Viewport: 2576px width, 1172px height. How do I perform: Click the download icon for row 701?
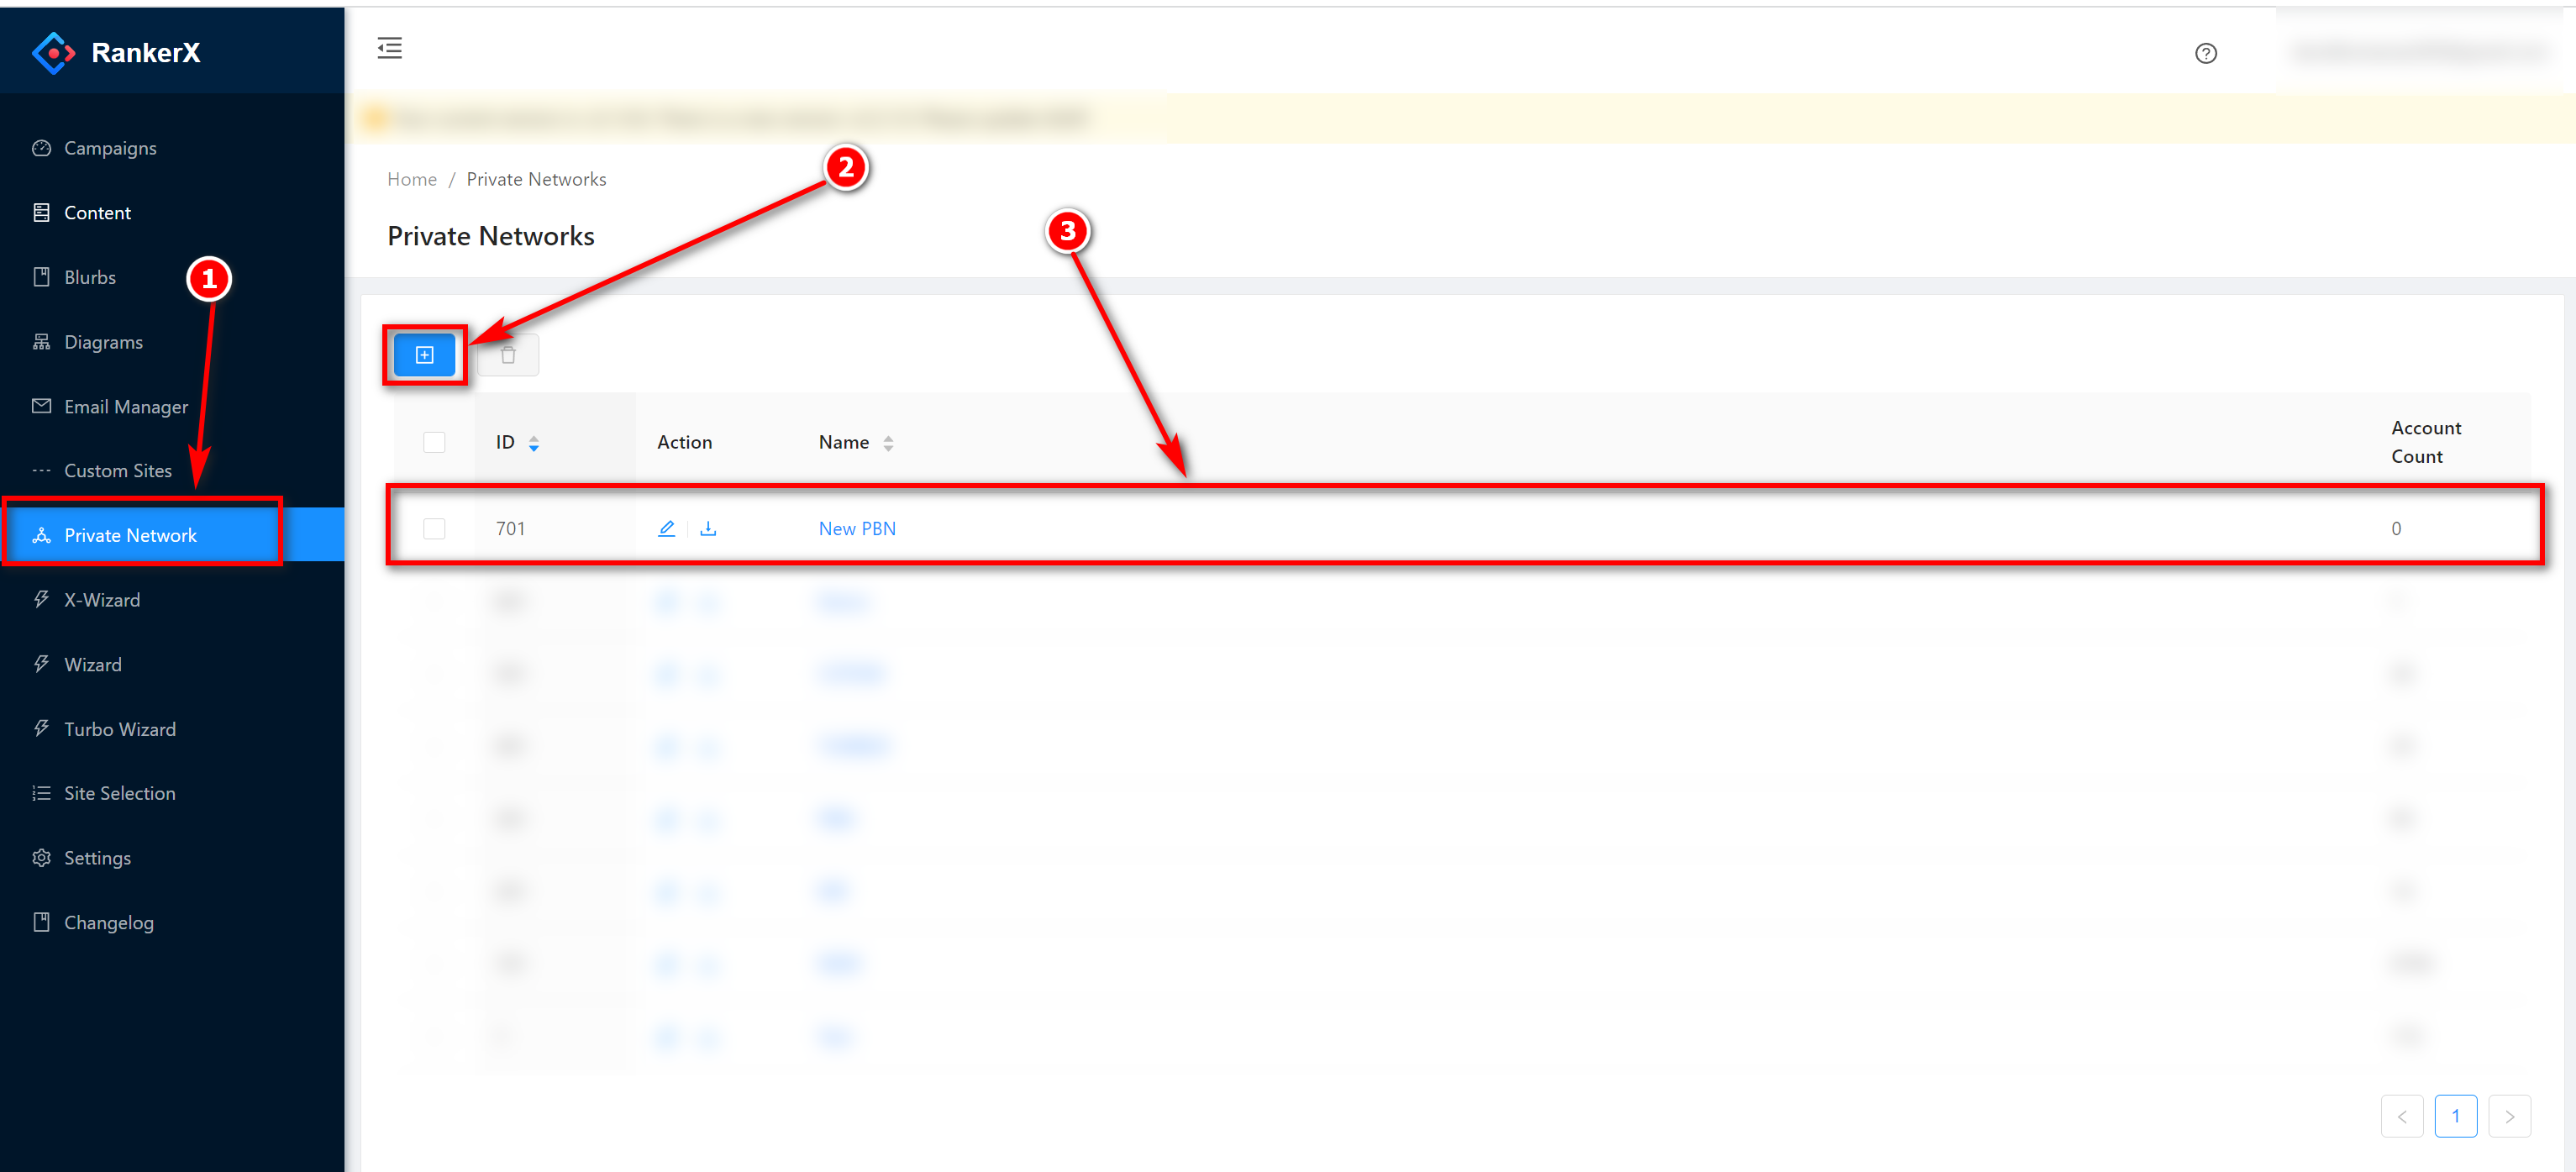708,528
